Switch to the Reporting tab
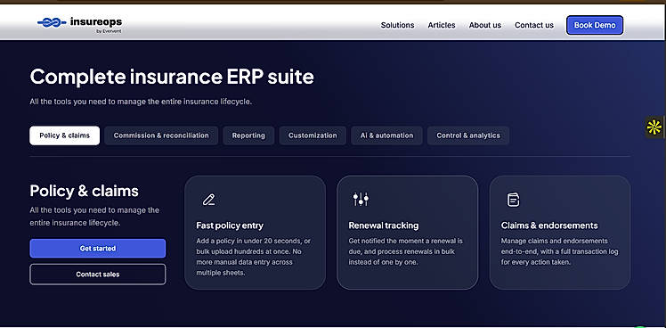The height and width of the screenshot is (328, 666). (x=248, y=135)
